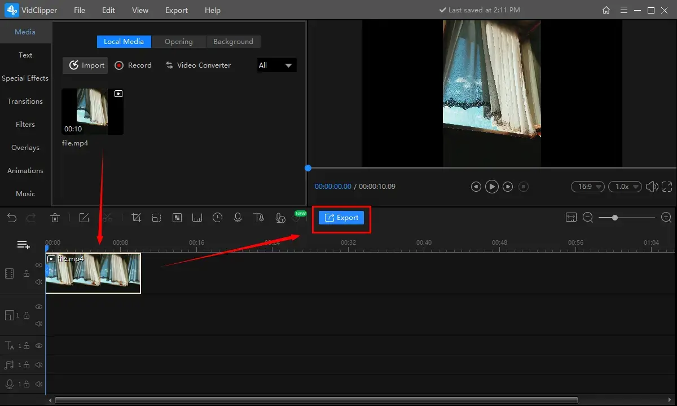Hide the main video track via eye icon
This screenshot has width=677, height=406.
coord(39,265)
